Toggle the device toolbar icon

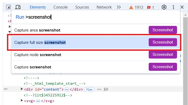coord(18,7)
